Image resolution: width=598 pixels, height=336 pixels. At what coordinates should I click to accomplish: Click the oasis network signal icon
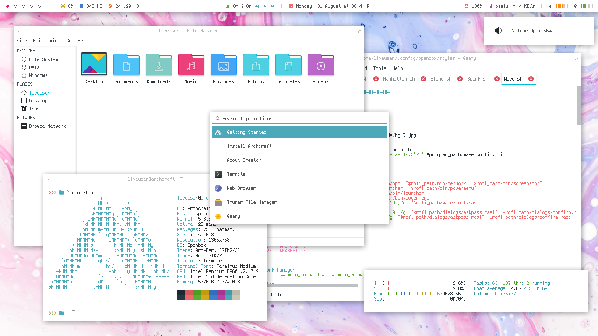coord(491,6)
